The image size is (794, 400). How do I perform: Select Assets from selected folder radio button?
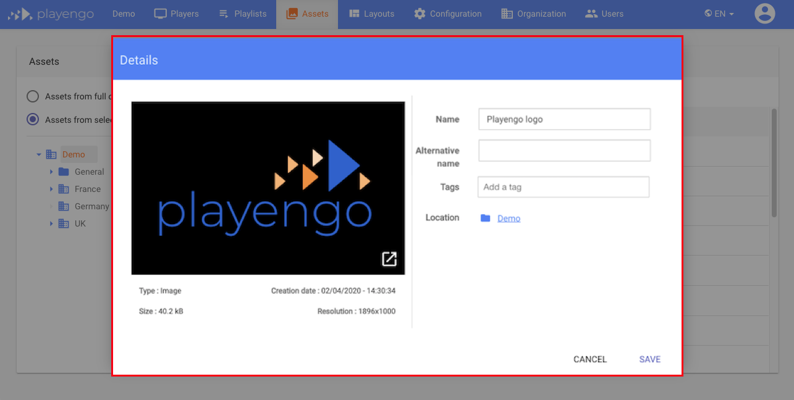coord(32,120)
